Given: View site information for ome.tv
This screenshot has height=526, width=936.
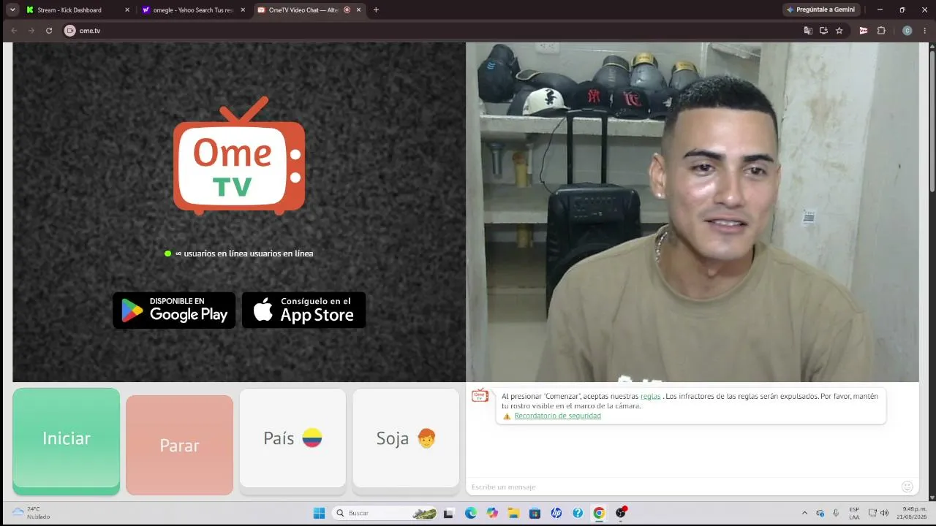Looking at the screenshot, I should pos(70,31).
